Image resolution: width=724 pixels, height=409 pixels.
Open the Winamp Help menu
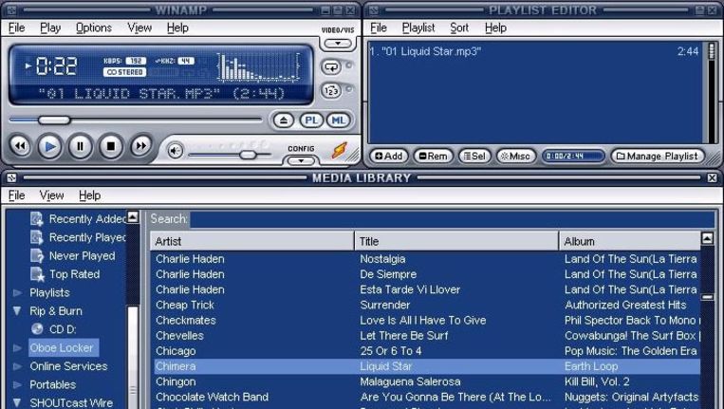click(x=177, y=28)
